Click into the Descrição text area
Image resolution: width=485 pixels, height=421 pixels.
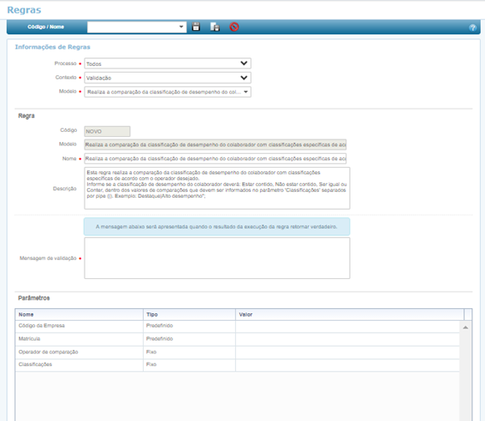pos(217,188)
